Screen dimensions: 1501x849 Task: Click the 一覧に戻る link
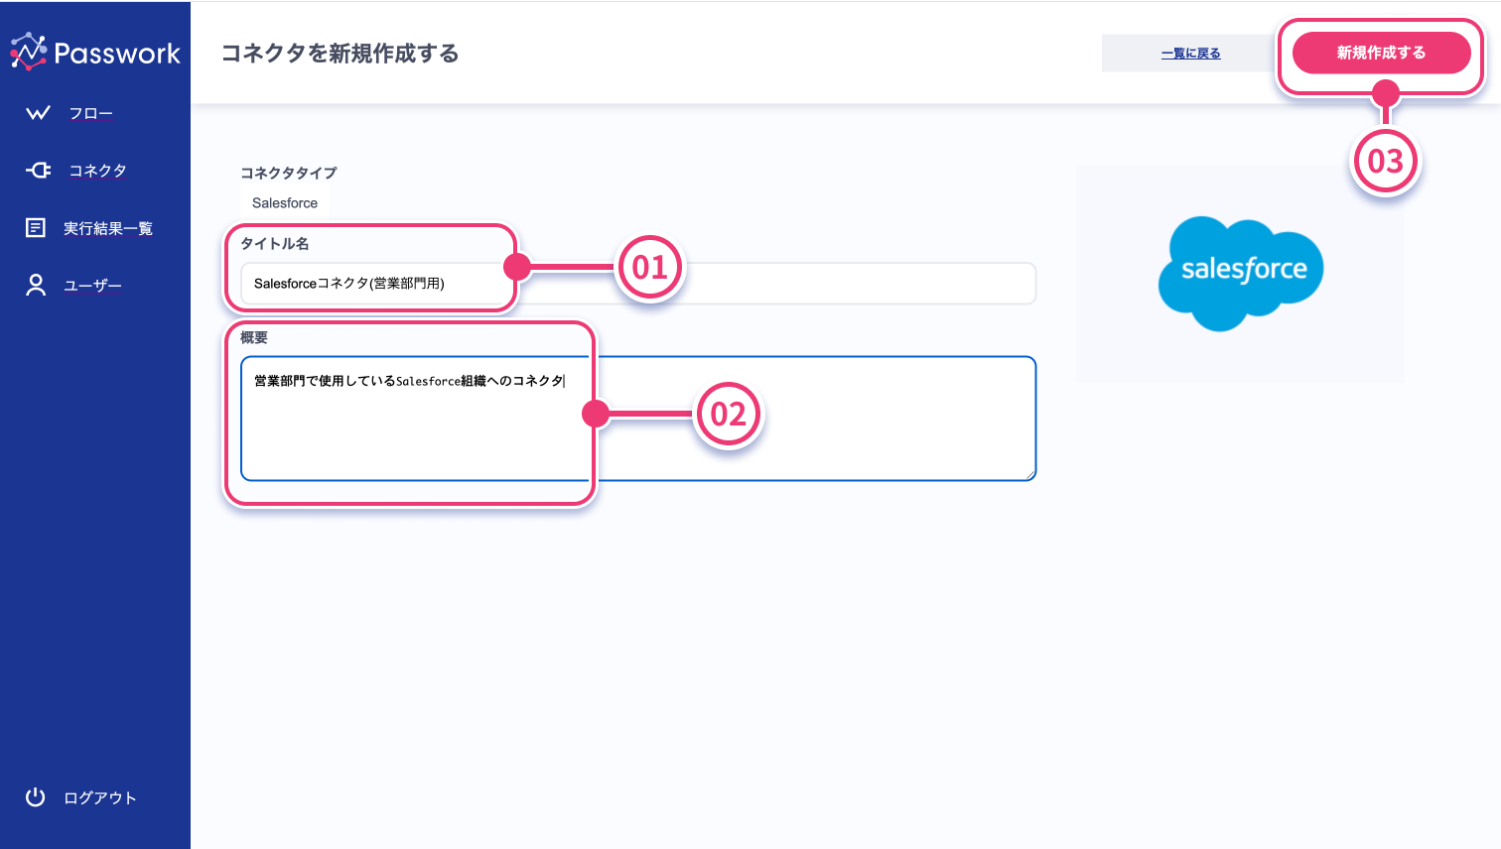[1190, 54]
